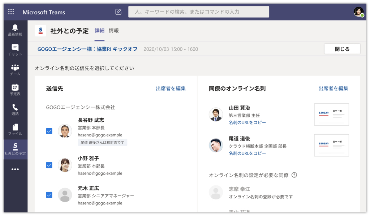Switch to the 情報 tab

point(114,31)
